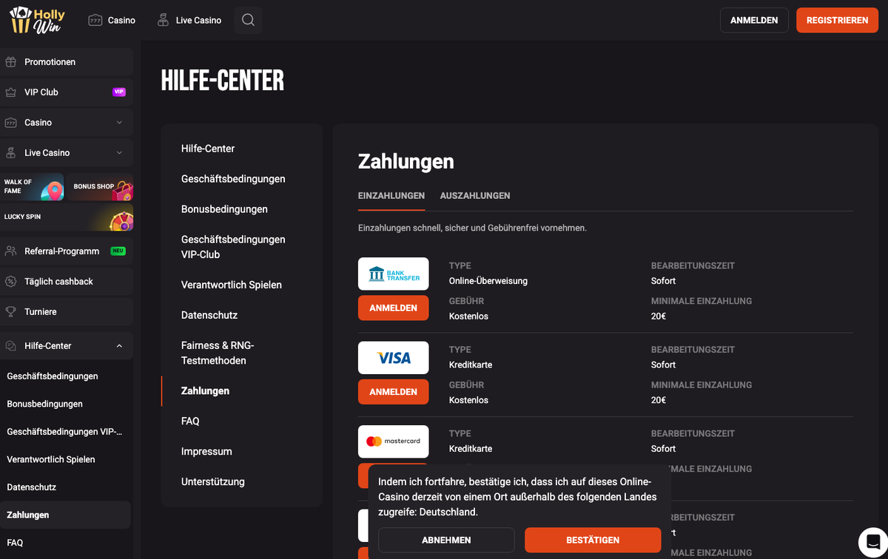Image resolution: width=888 pixels, height=559 pixels.
Task: Click the referral people icon
Action: pos(11,251)
